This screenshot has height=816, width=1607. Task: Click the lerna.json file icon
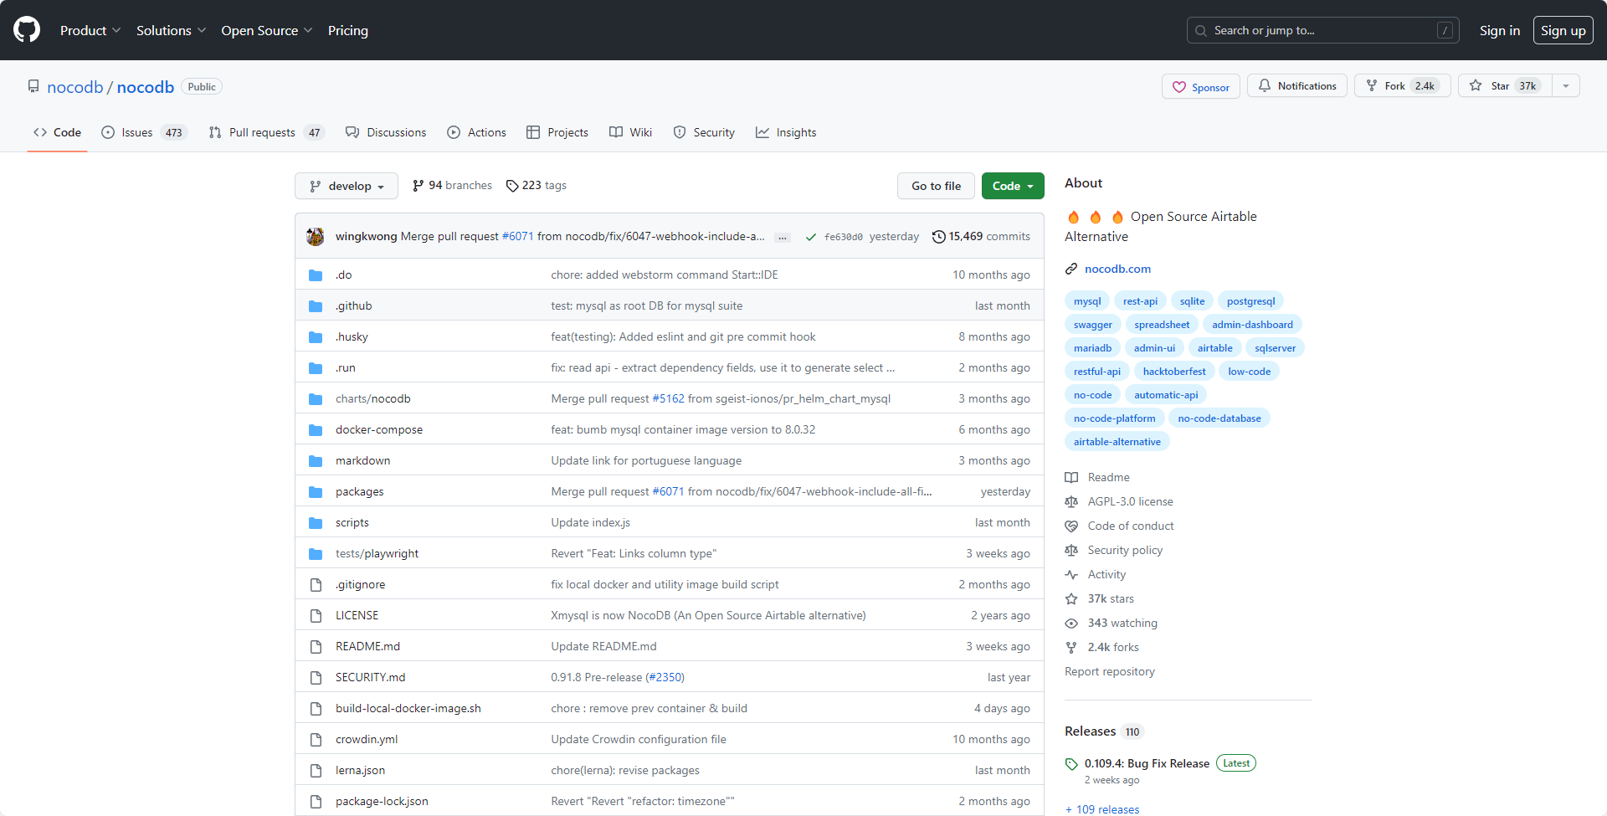pos(316,771)
